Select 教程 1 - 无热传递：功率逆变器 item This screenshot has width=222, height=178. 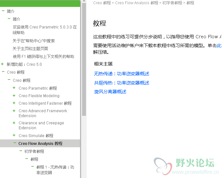(x=55, y=170)
